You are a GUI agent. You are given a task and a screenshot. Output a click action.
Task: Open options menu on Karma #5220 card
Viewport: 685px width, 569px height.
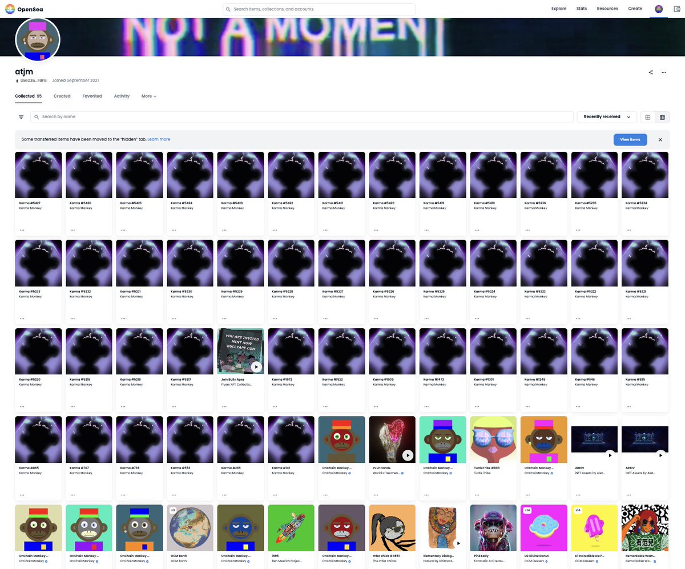(22, 406)
